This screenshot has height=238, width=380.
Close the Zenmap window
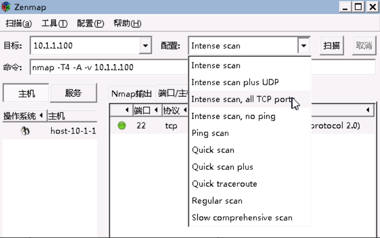(372, 7)
